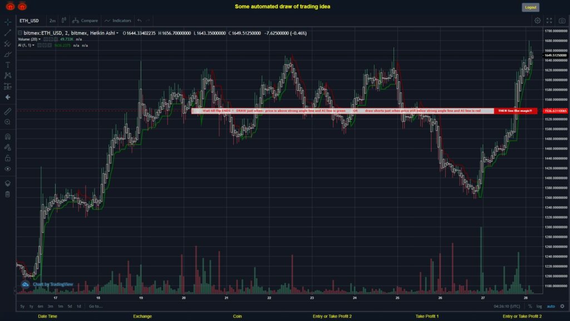Screen dimensions: 570x321
Task: Expand the Heikin Ashi series dropdown arrow
Action: 117,33
